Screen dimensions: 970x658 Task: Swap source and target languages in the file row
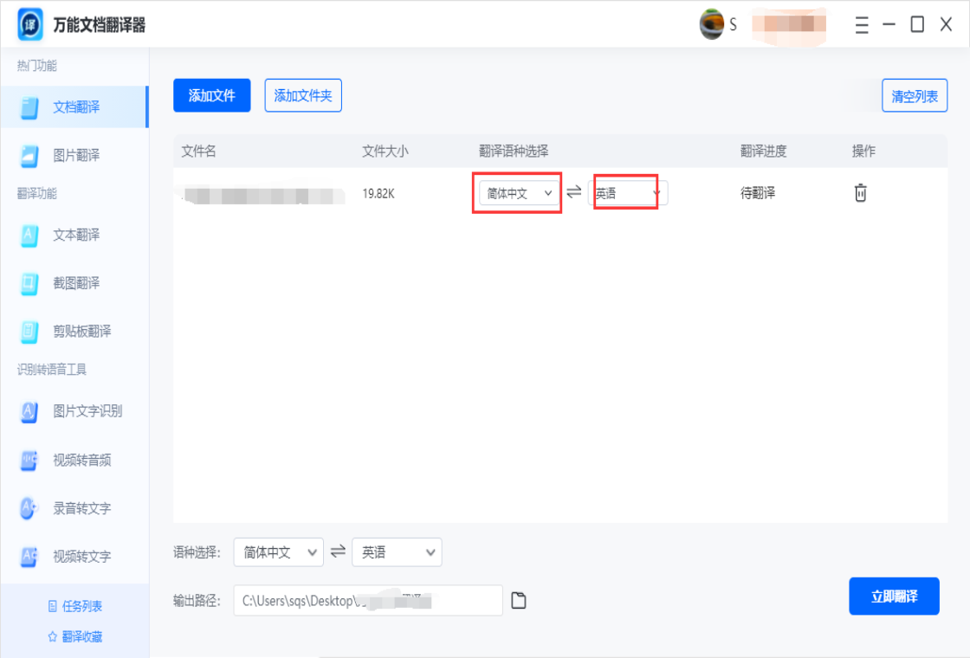pyautogui.click(x=574, y=193)
